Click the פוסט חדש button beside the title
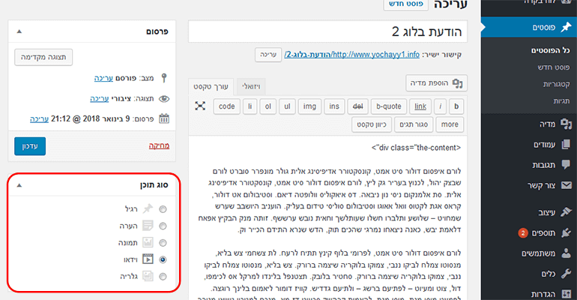Screen dimensions: 577x300 tap(406, 4)
